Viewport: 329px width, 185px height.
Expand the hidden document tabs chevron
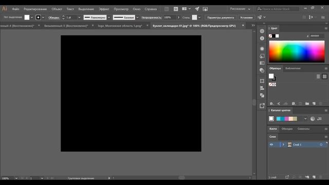click(253, 25)
